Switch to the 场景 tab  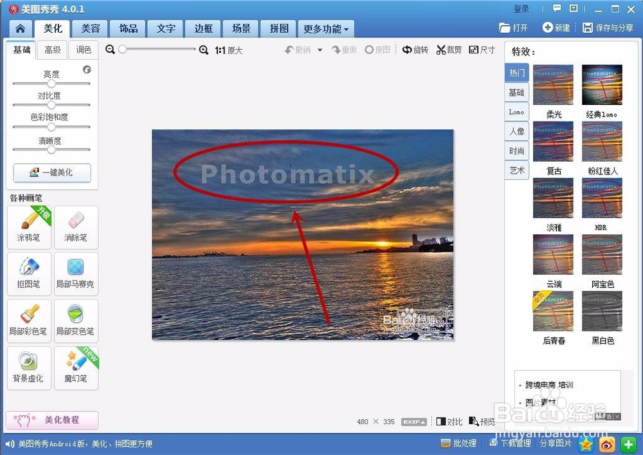click(x=241, y=28)
